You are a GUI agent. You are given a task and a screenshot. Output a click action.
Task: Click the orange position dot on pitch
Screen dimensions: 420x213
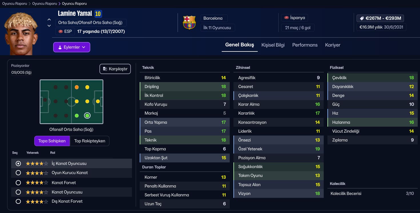tap(77, 87)
